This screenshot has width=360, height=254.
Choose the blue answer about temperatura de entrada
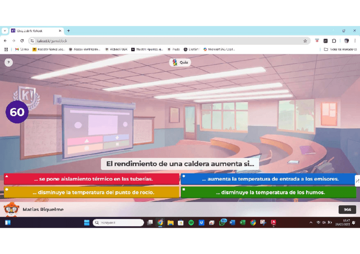tap(268, 179)
